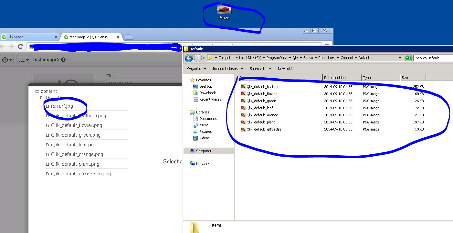Screen dimensions: 453x233
Task: Select the Qlik_default_orange file icon in Explorer
Action: click(x=243, y=115)
